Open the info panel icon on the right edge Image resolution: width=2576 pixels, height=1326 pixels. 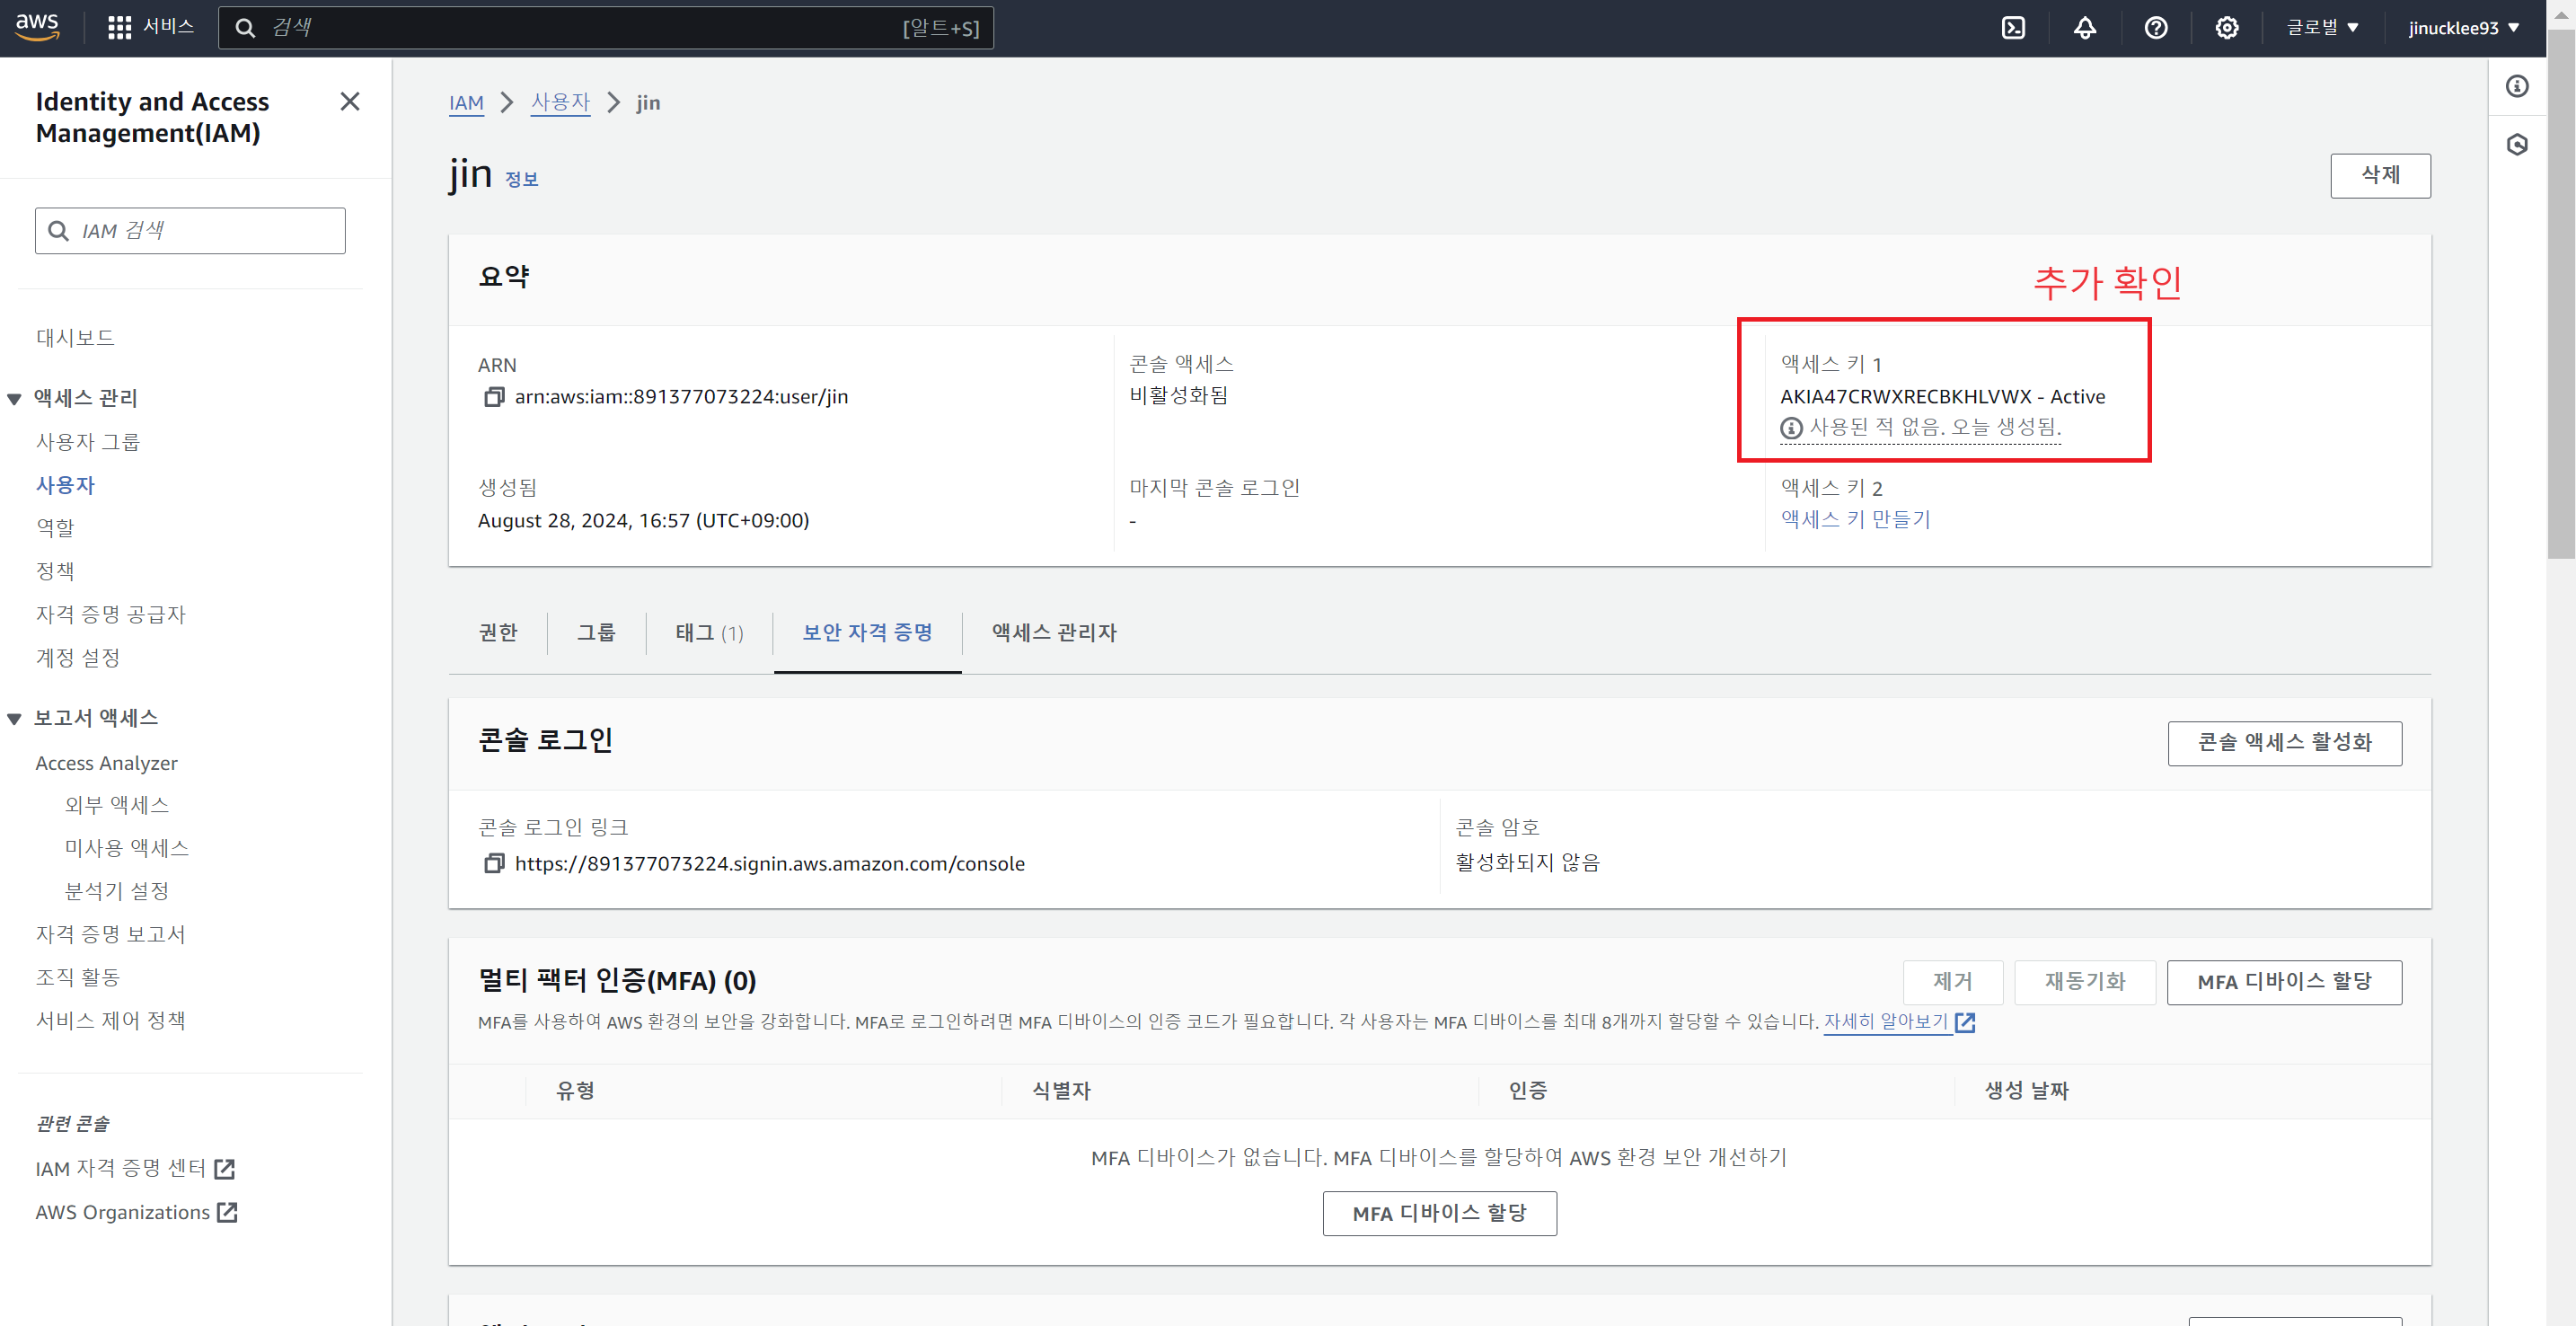2517,86
